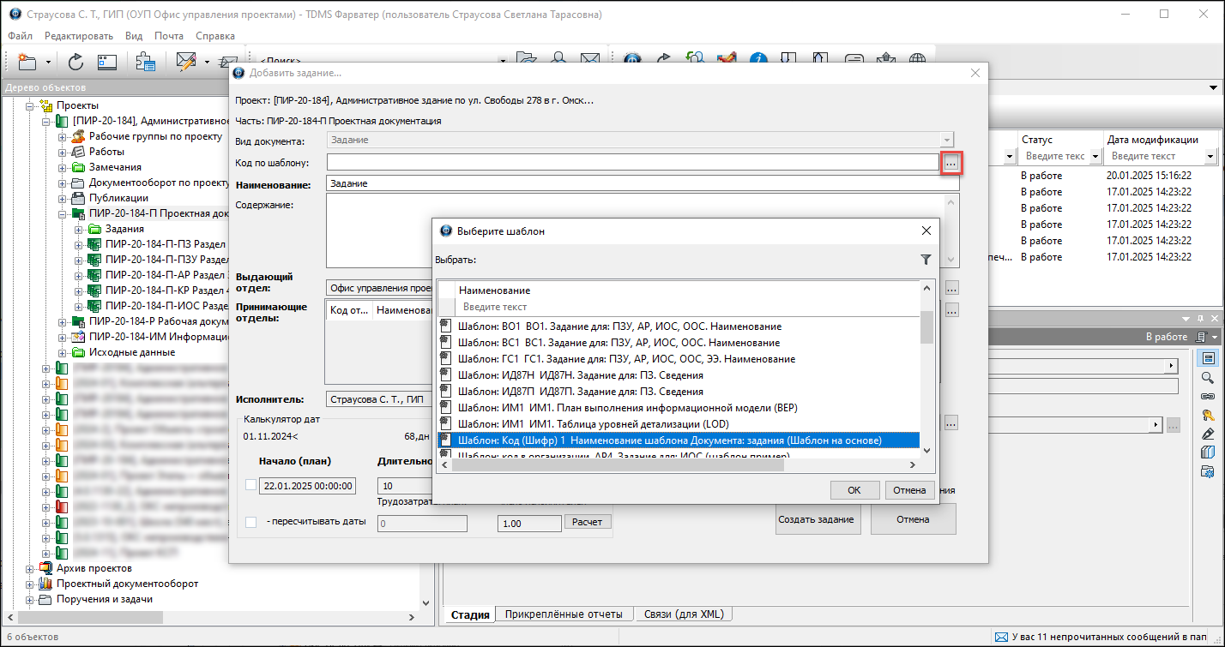Click ellipsis button next to Код по шаблону

(x=950, y=161)
